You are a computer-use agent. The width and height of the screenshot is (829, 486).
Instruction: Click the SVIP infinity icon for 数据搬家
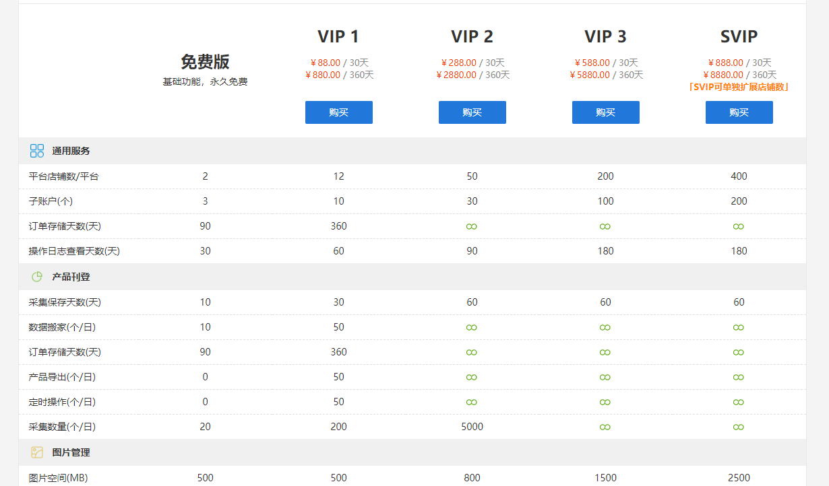click(739, 327)
